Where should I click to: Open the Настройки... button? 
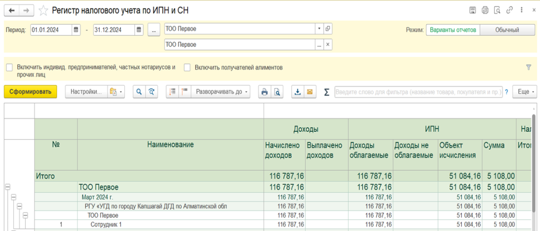[x=86, y=92]
